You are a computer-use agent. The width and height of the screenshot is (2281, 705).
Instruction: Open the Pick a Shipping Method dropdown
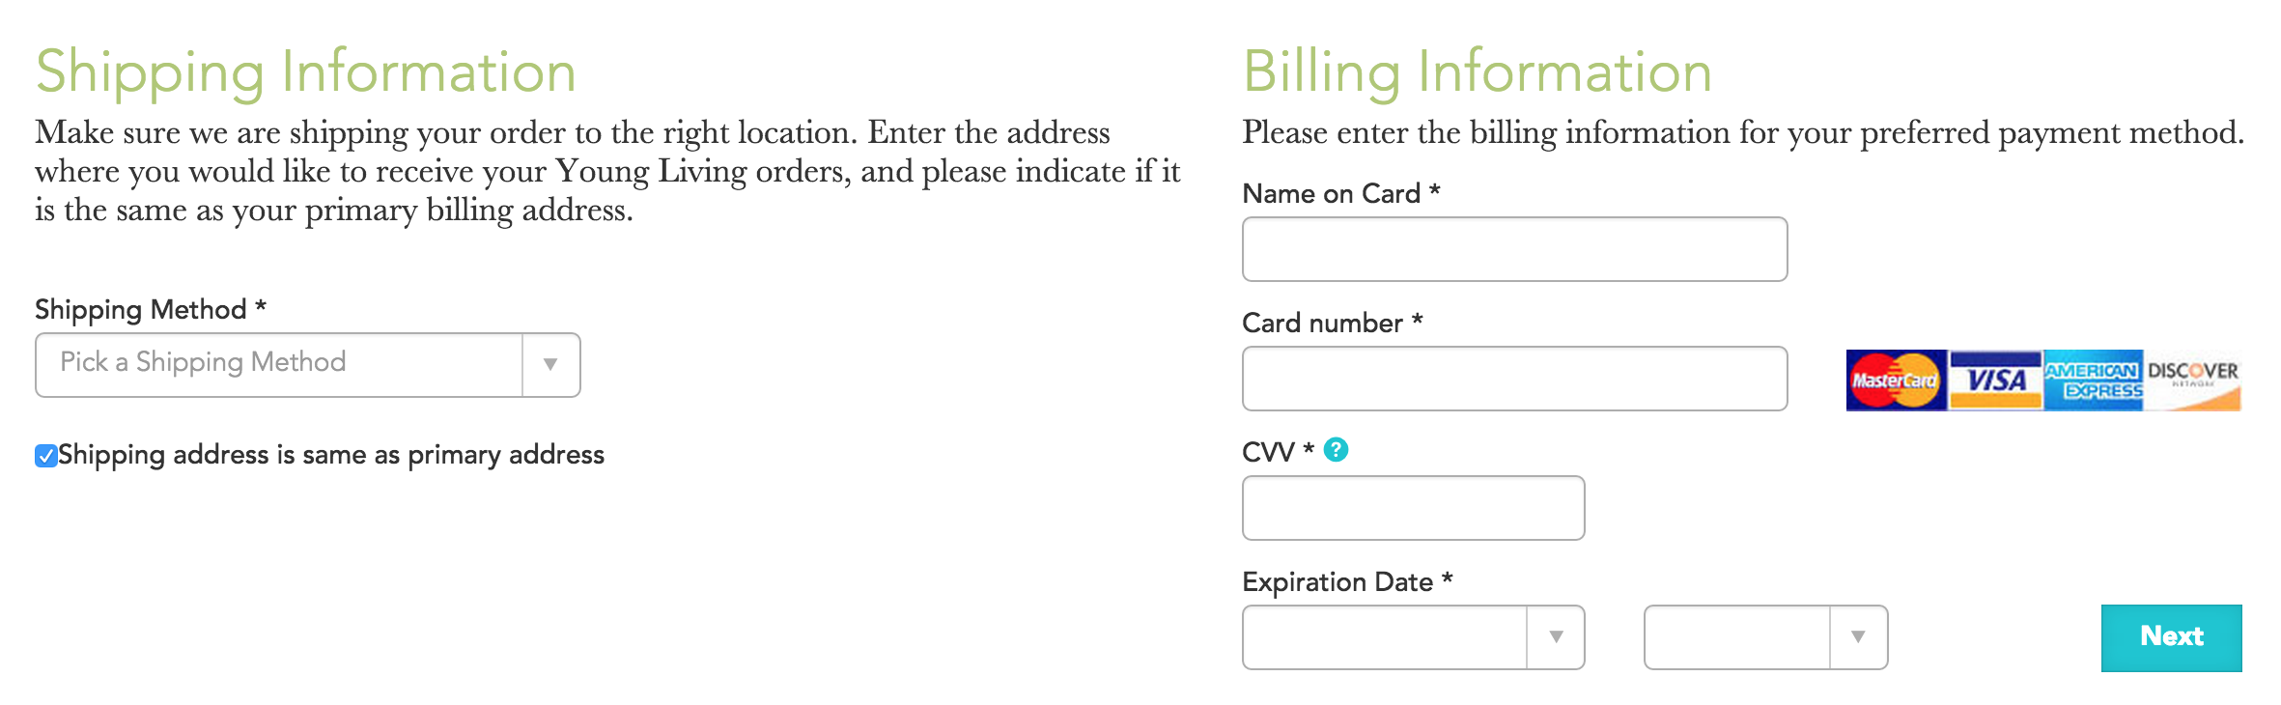click(308, 365)
